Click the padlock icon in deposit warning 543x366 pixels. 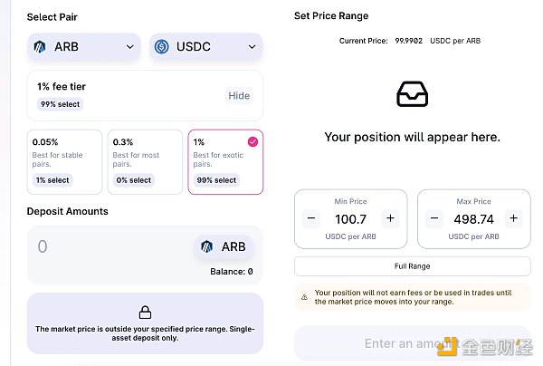tap(145, 312)
